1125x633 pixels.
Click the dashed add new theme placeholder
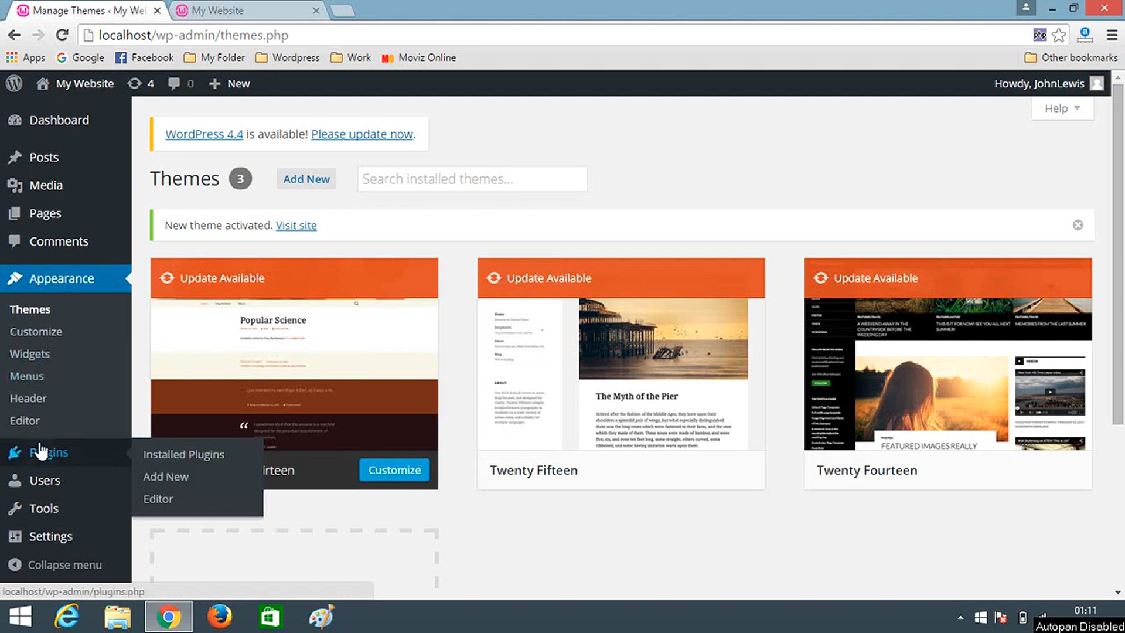(294, 559)
